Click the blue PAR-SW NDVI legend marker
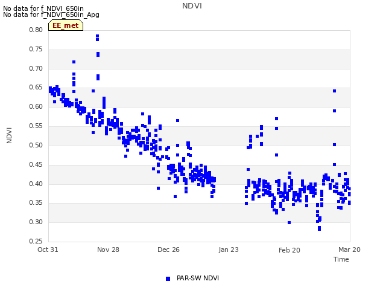The height and width of the screenshot is (290, 386). (168, 279)
